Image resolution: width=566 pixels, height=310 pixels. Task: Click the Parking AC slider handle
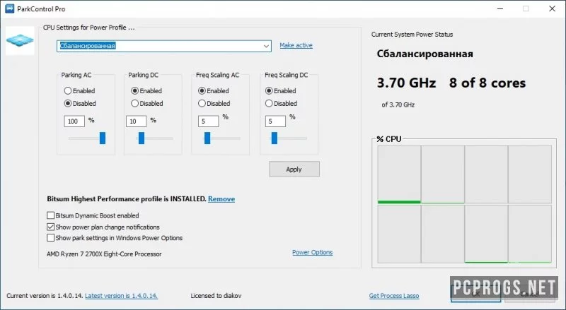103,138
